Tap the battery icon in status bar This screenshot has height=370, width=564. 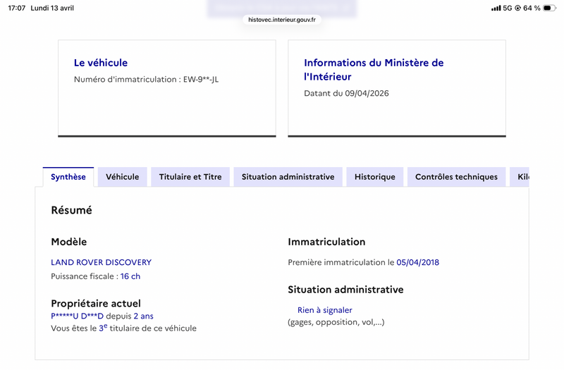point(549,8)
